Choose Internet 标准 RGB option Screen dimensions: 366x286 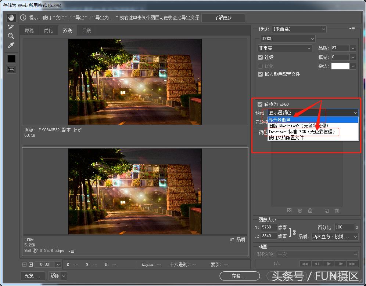313,132
